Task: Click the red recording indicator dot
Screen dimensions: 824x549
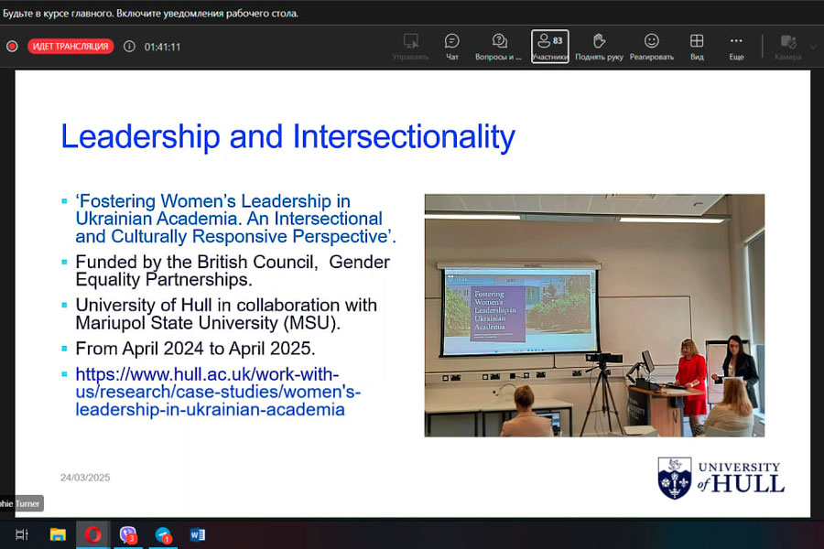Action: [12, 47]
